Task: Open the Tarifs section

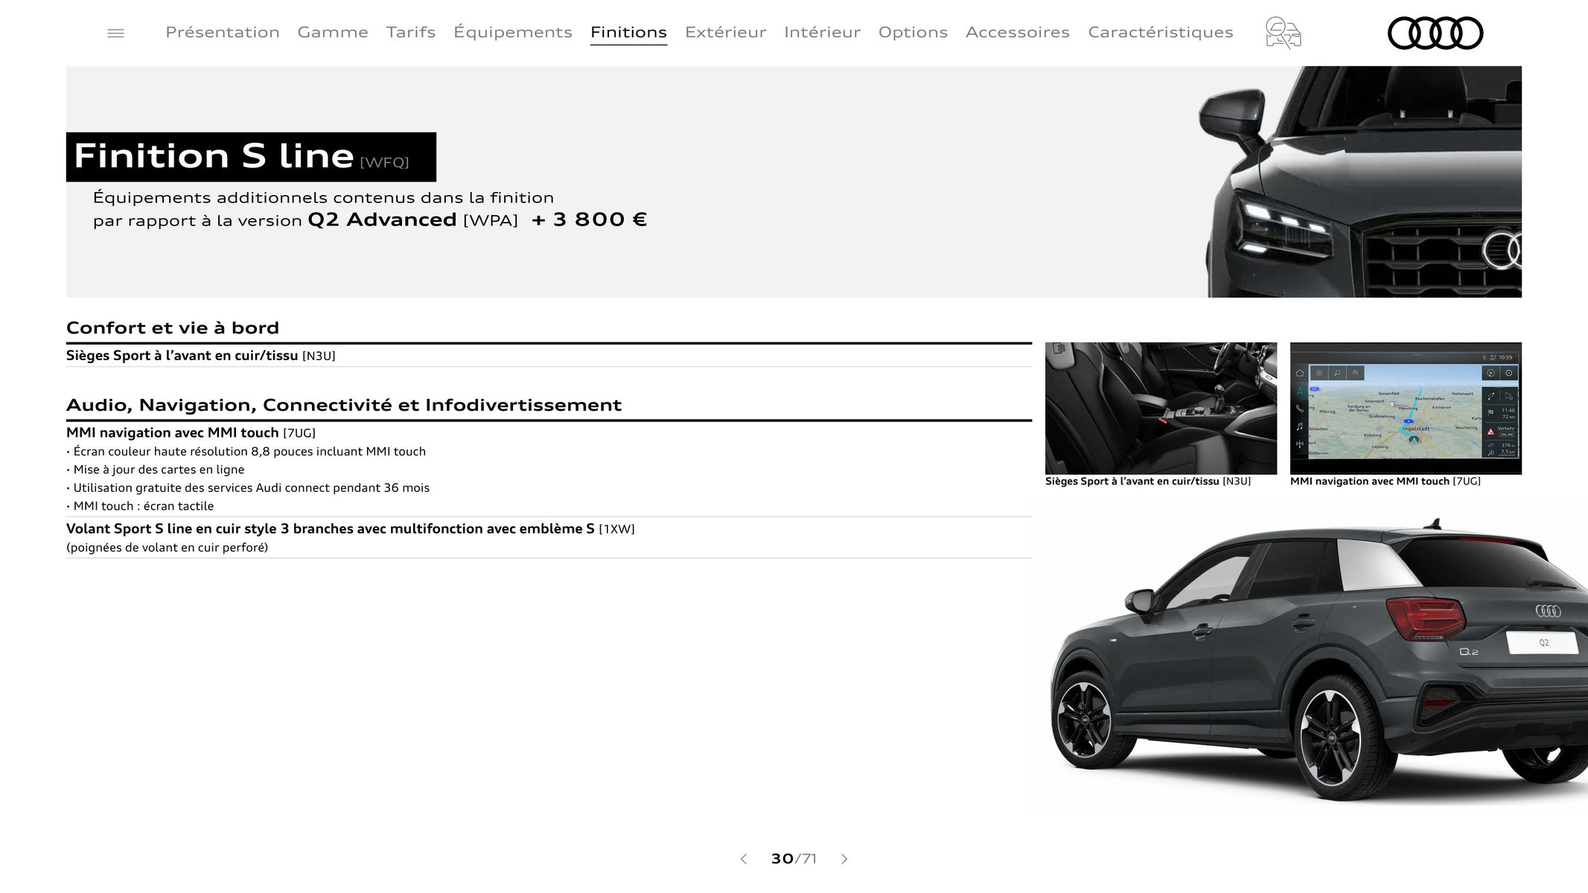Action: pyautogui.click(x=411, y=32)
